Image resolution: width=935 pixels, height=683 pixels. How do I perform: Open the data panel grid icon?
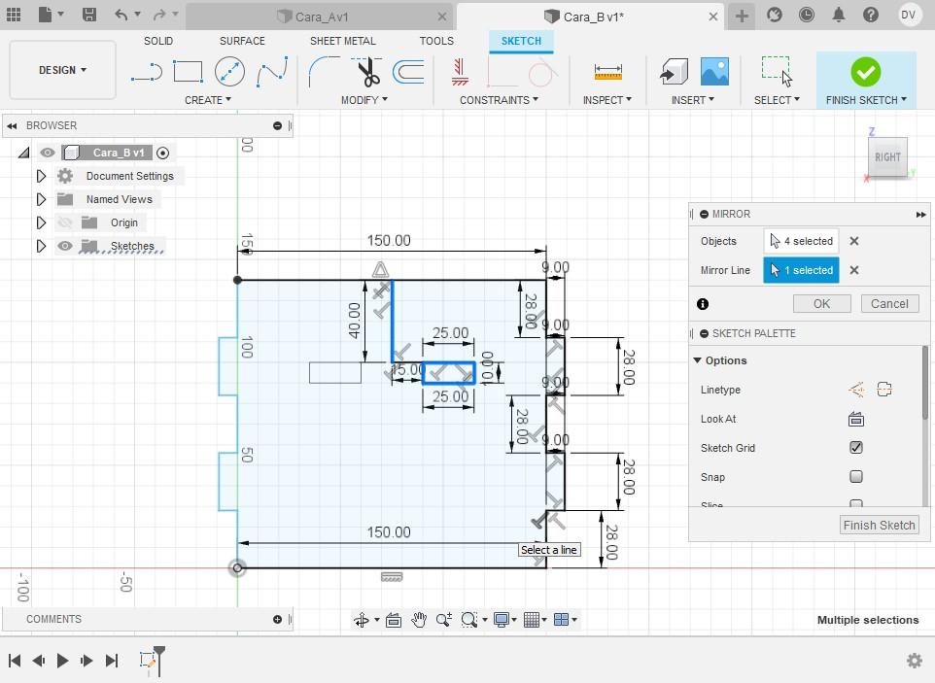click(13, 15)
